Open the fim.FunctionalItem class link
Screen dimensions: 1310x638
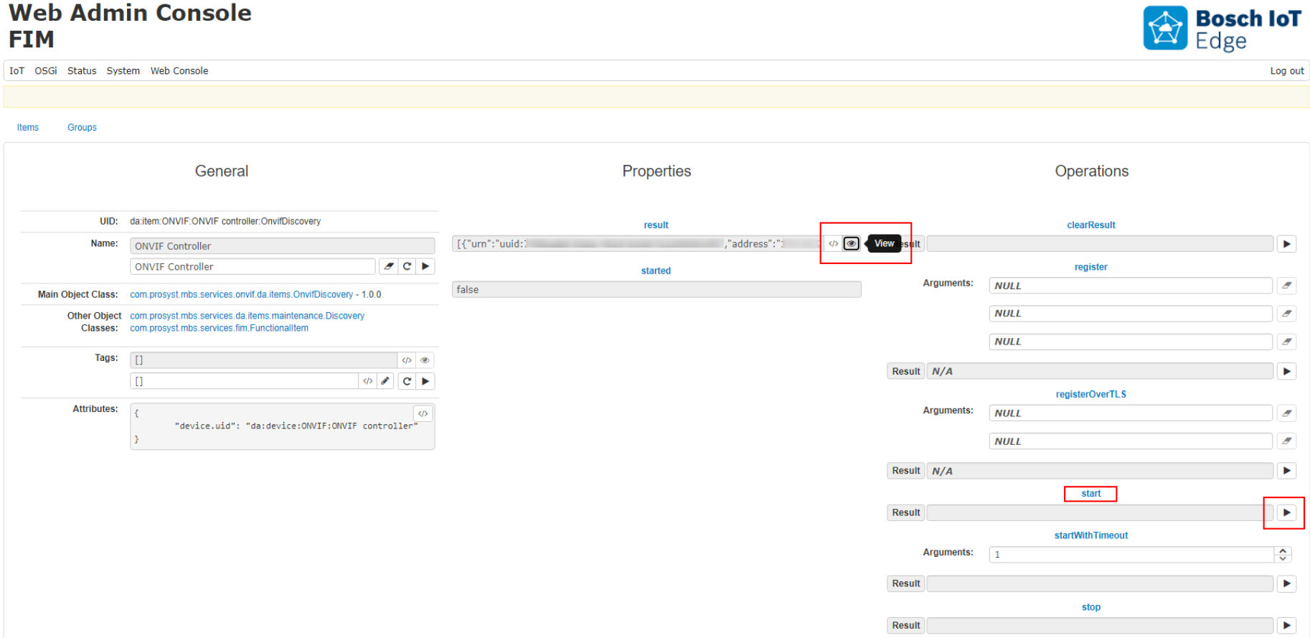pyautogui.click(x=219, y=328)
